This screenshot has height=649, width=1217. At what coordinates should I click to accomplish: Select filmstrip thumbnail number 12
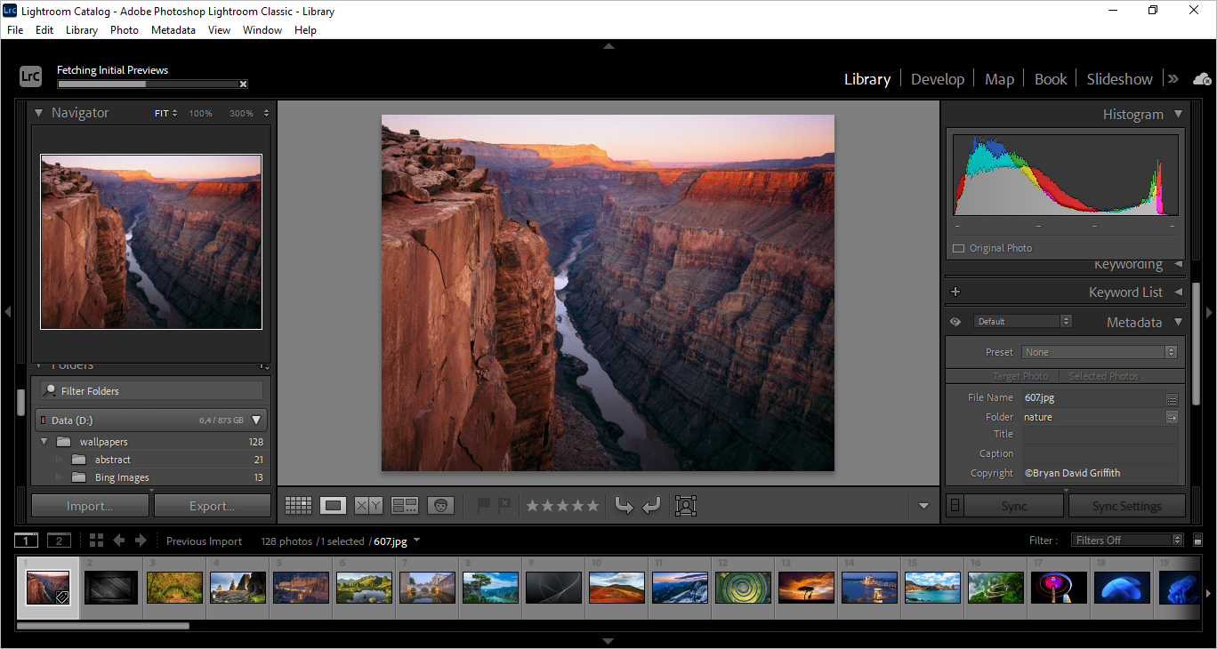(743, 588)
